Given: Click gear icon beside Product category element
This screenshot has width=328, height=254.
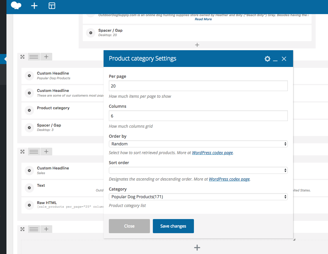Looking at the screenshot, I should tap(29, 110).
